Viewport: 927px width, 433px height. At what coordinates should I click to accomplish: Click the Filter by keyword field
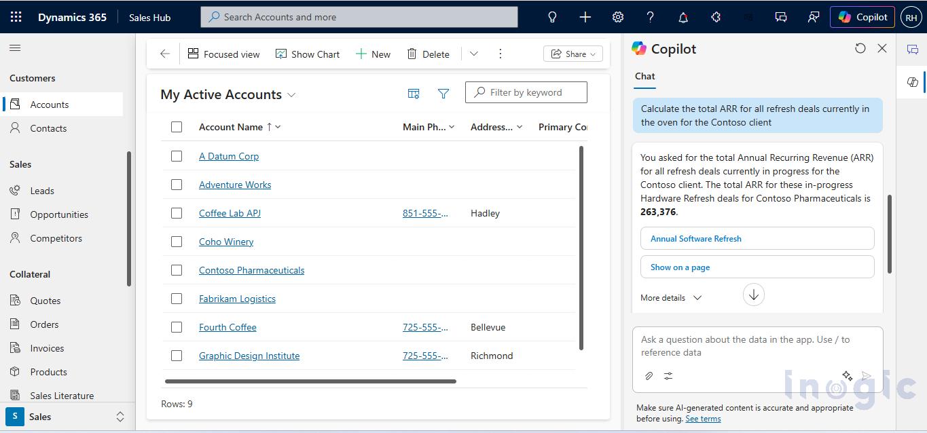coord(526,92)
